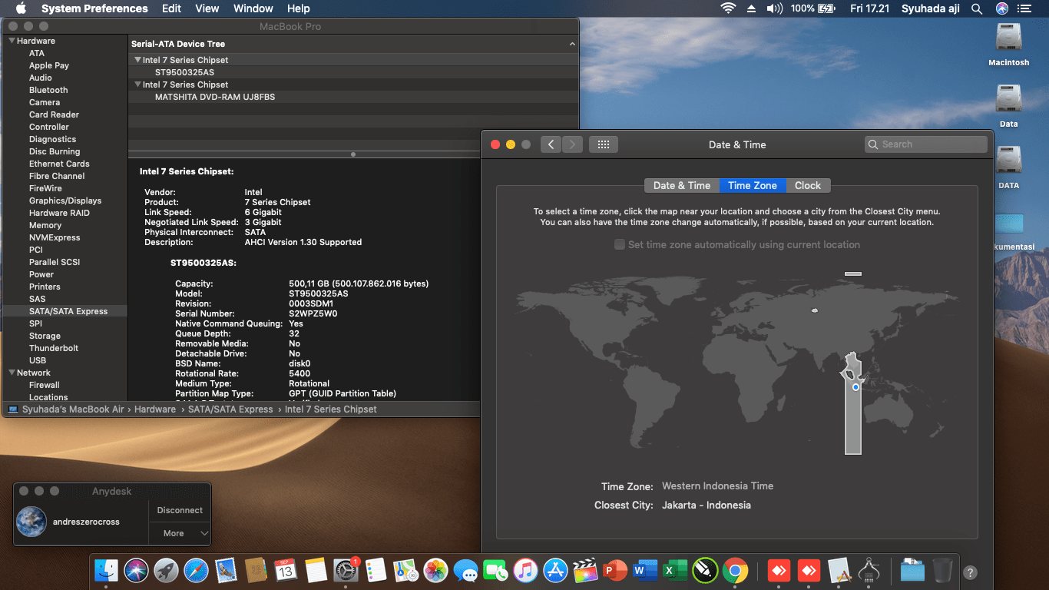This screenshot has height=590, width=1049.
Task: Collapse the chipset group containing ST9500325AS
Action: [137, 60]
